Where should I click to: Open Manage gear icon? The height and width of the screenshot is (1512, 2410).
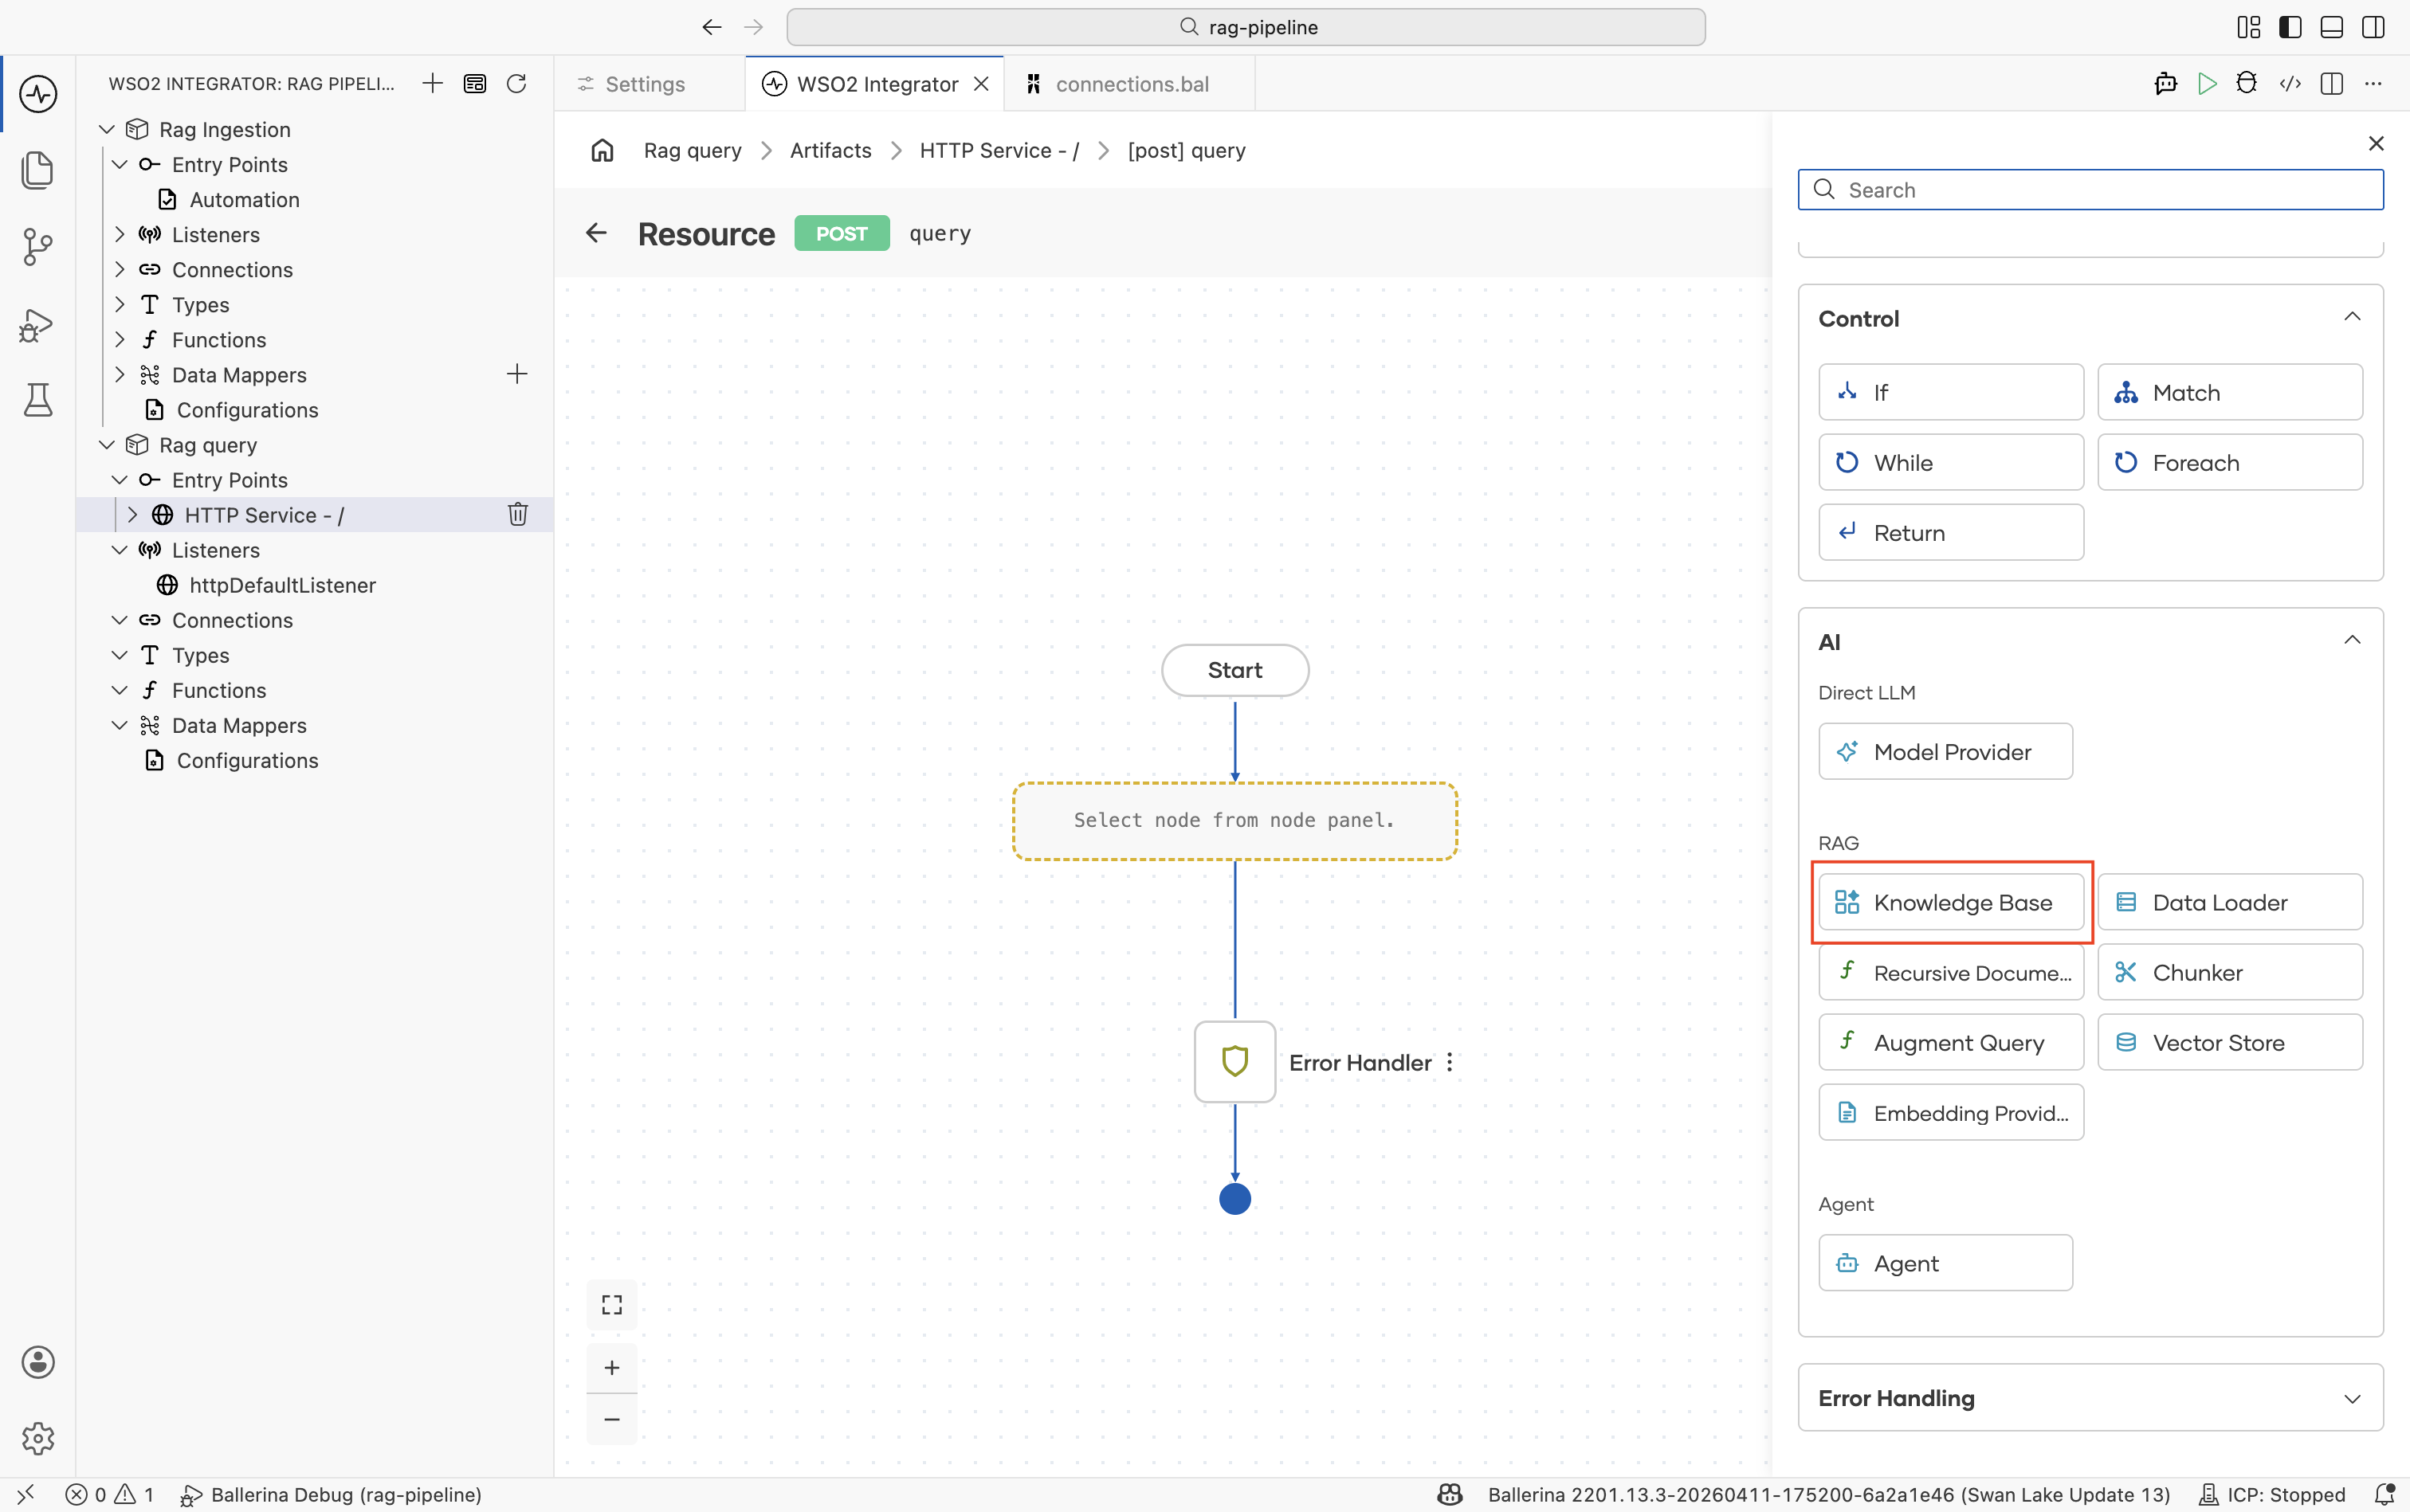click(38, 1438)
